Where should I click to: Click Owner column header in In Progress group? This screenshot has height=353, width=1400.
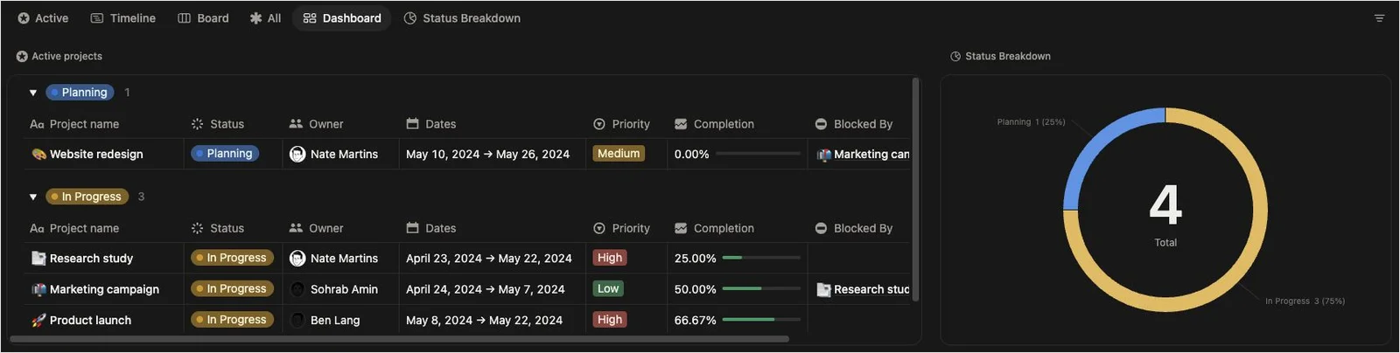(316, 228)
